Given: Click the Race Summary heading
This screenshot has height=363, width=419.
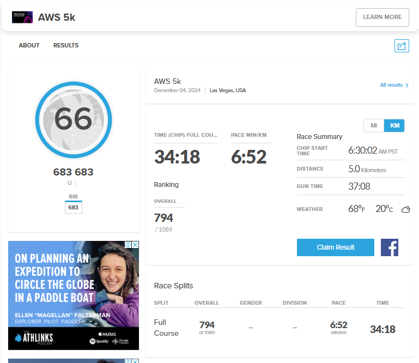Looking at the screenshot, I should tap(319, 137).
